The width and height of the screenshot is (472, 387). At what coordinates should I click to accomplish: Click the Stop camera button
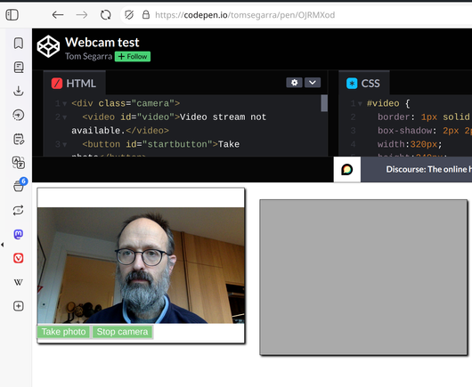122,332
